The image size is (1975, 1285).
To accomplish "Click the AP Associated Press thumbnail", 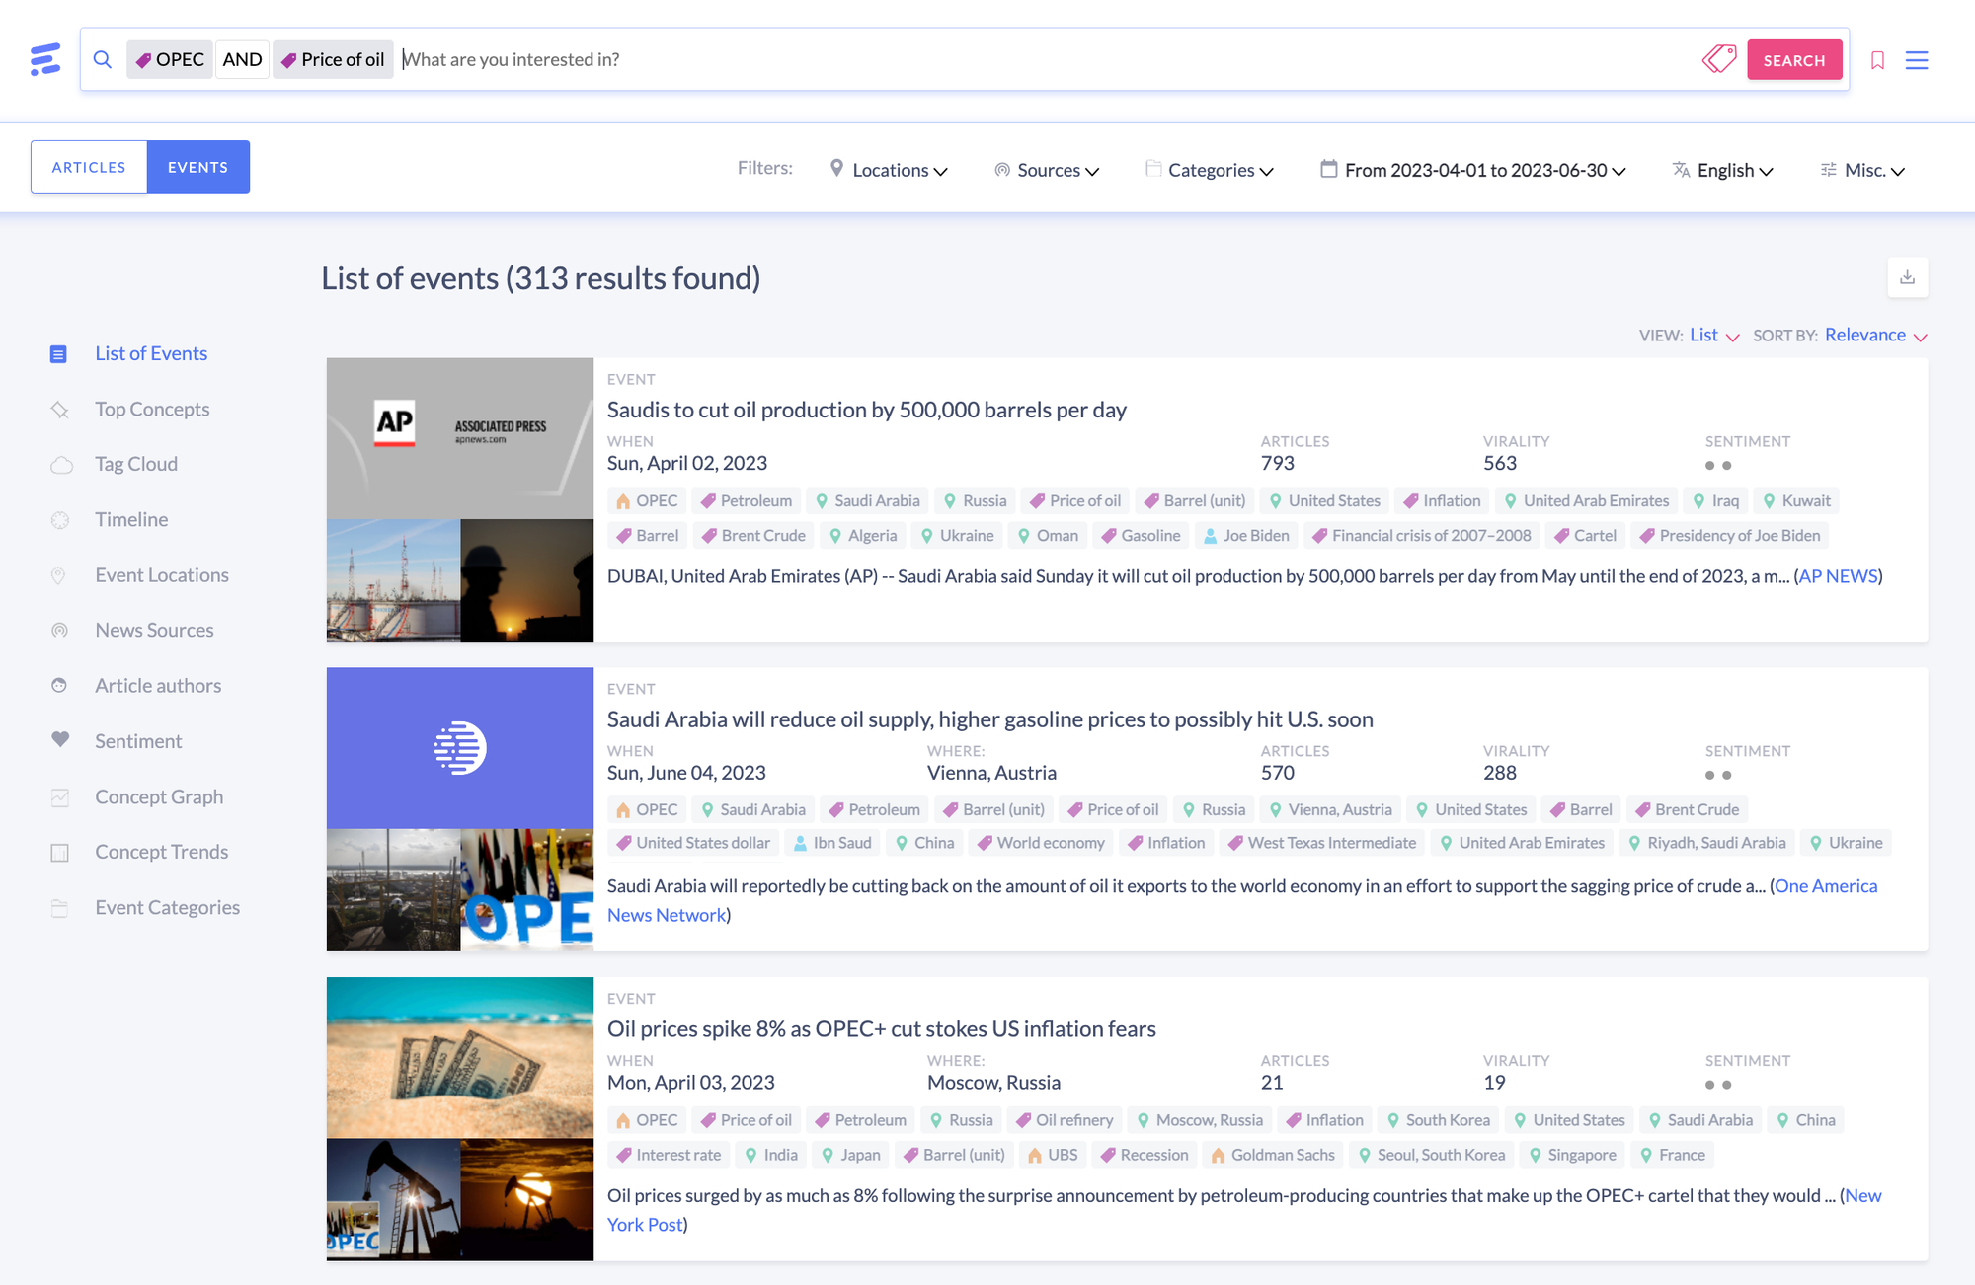I will pos(460,438).
